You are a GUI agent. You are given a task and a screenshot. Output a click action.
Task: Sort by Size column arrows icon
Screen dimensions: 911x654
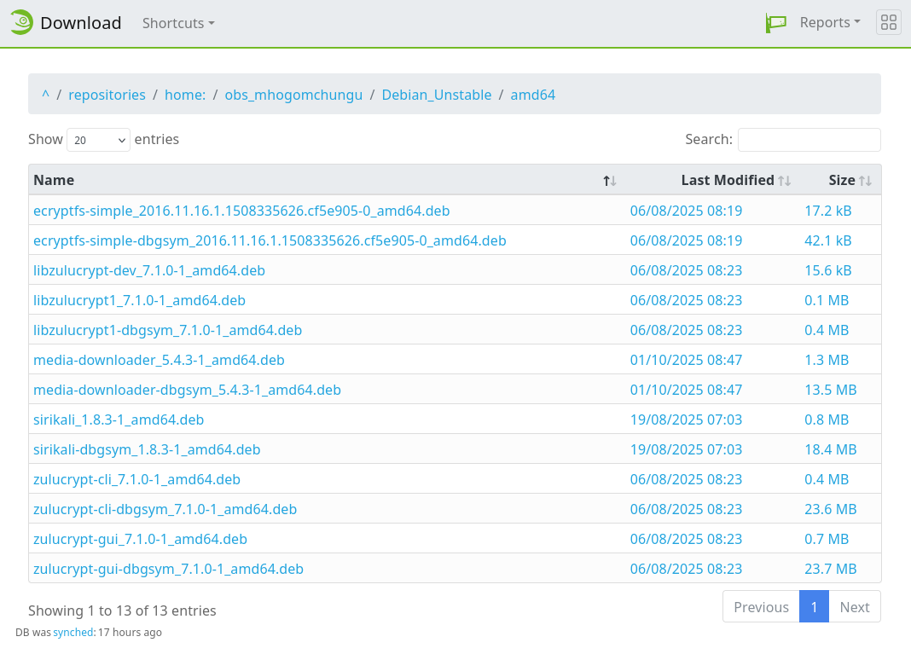[x=865, y=181]
